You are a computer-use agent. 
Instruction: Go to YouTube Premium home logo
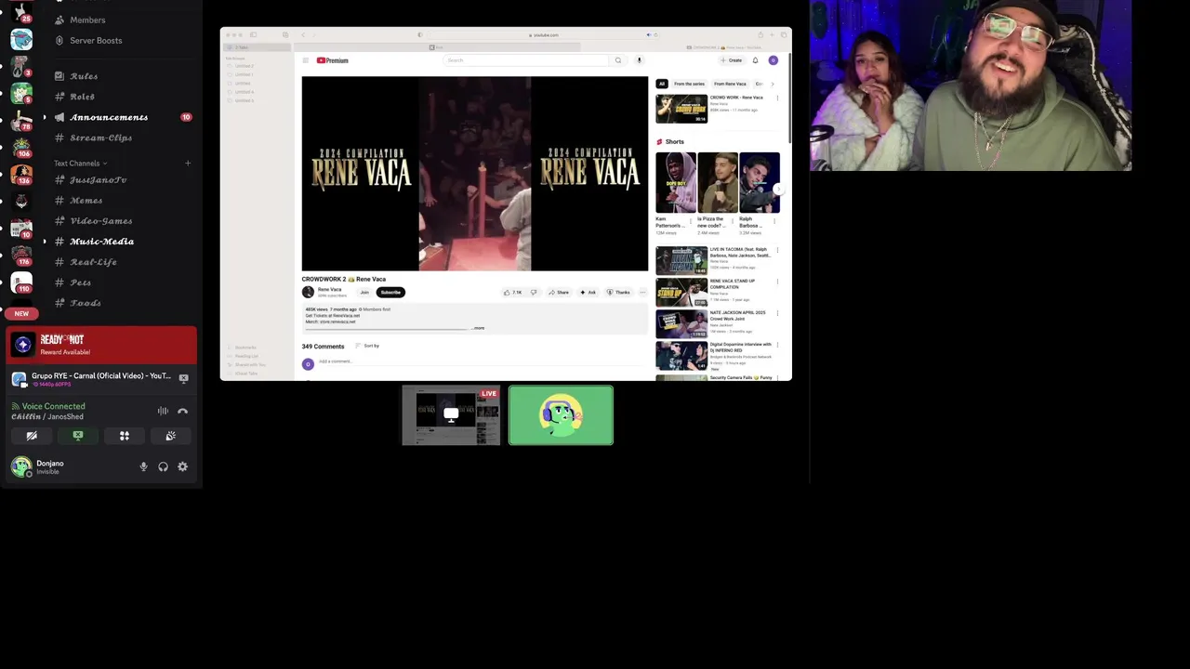[333, 60]
